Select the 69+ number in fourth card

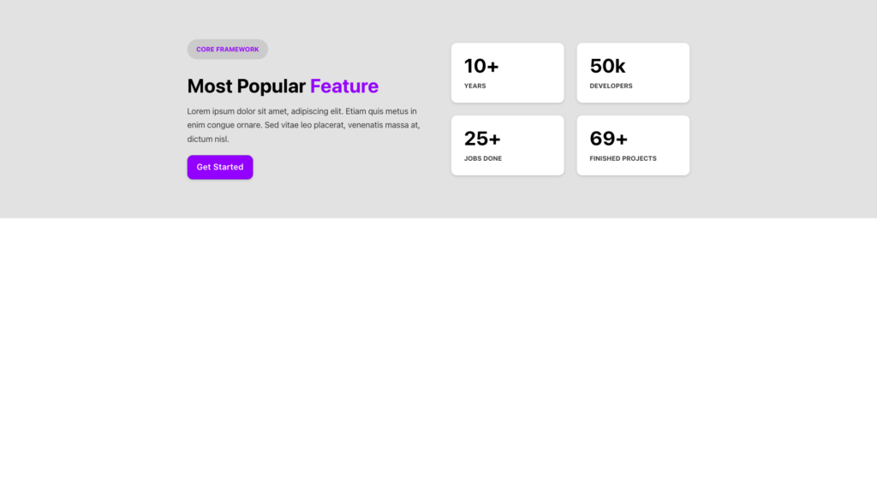pos(608,139)
